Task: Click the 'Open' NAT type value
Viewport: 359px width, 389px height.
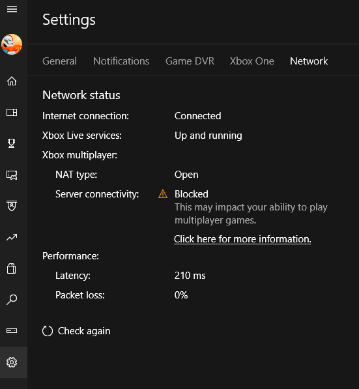Action: [186, 175]
